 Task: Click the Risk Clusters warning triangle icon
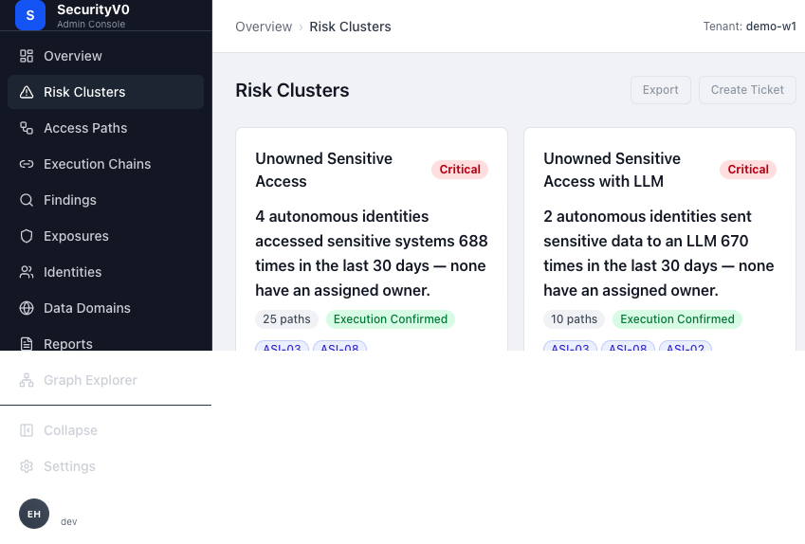click(x=27, y=92)
